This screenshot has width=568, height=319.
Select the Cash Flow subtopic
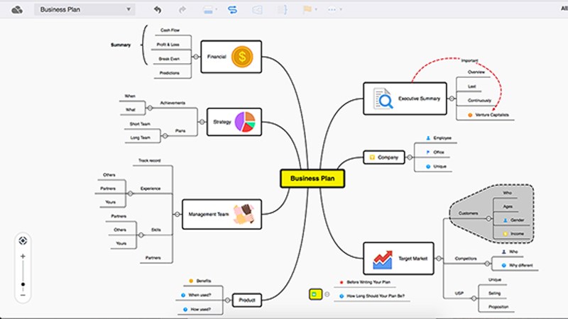pyautogui.click(x=170, y=30)
